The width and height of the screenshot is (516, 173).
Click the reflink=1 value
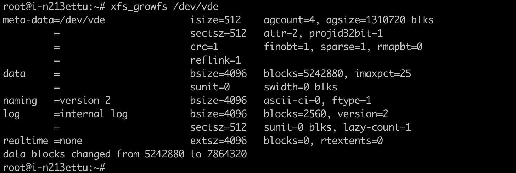215,60
